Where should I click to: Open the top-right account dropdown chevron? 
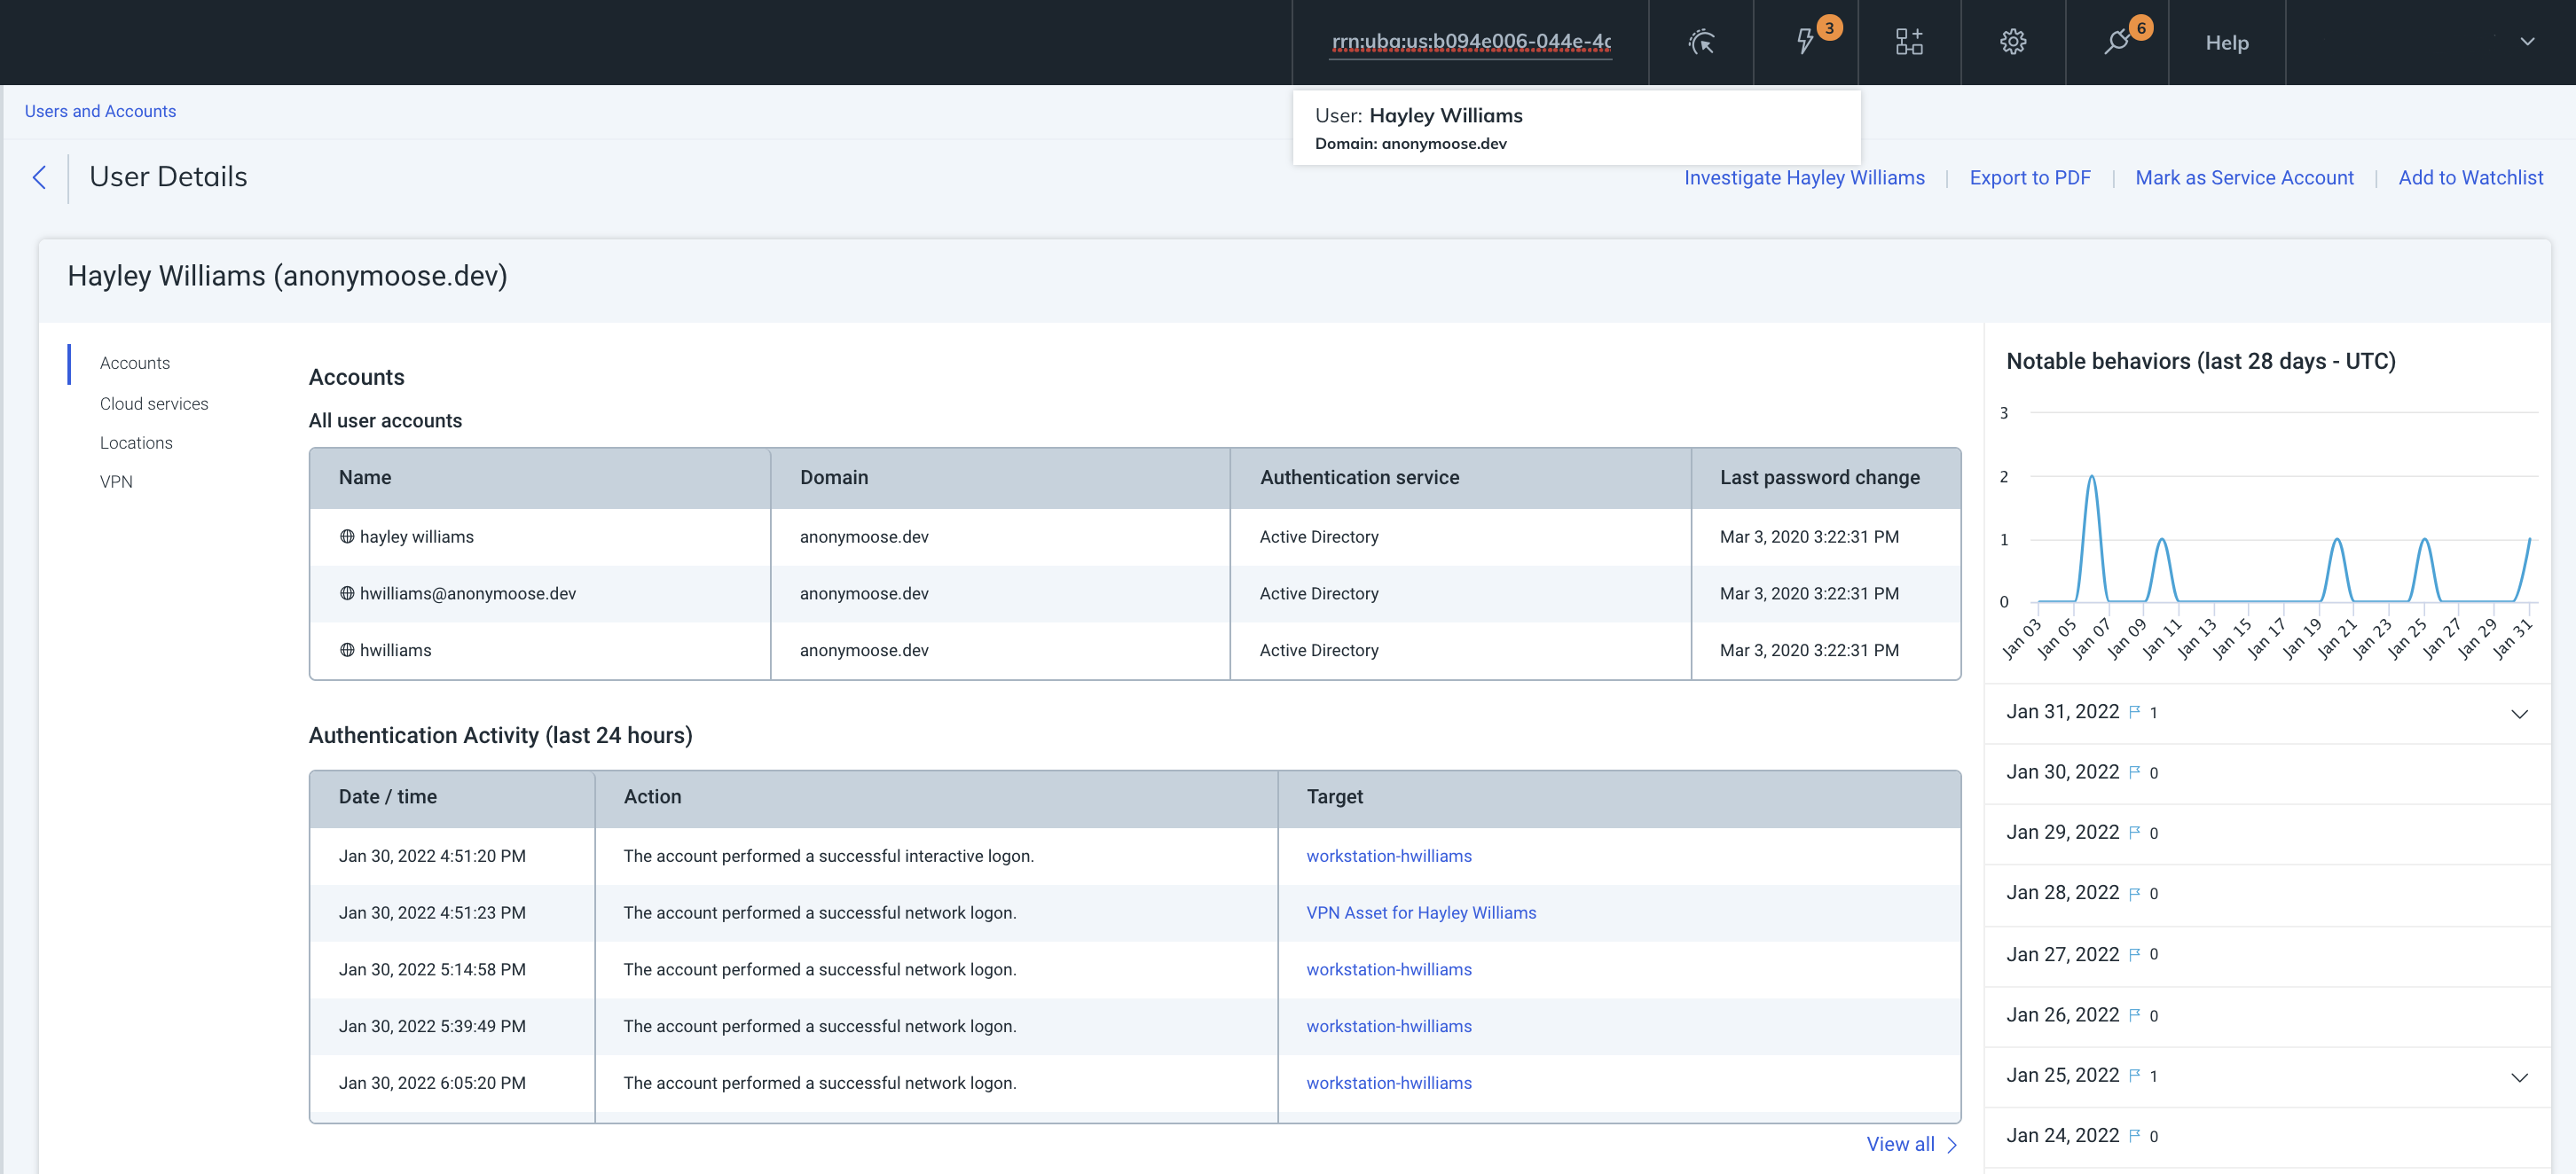[2527, 42]
